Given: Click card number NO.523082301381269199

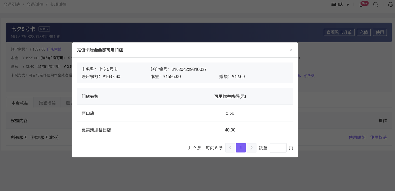Looking at the screenshot, I should pos(35,37).
